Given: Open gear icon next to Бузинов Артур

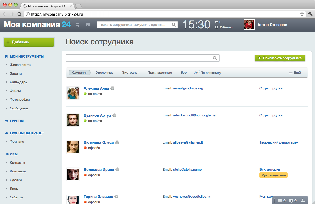Looking at the screenshot, I should [x=114, y=115].
